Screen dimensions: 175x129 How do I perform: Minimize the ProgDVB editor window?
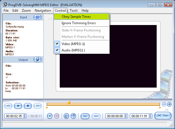(x=152, y=5)
